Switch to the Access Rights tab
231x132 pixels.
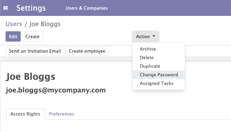pos(25,114)
